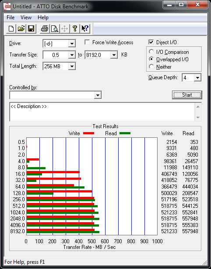Click the four-arrow move toolbar icon

pos(64,28)
